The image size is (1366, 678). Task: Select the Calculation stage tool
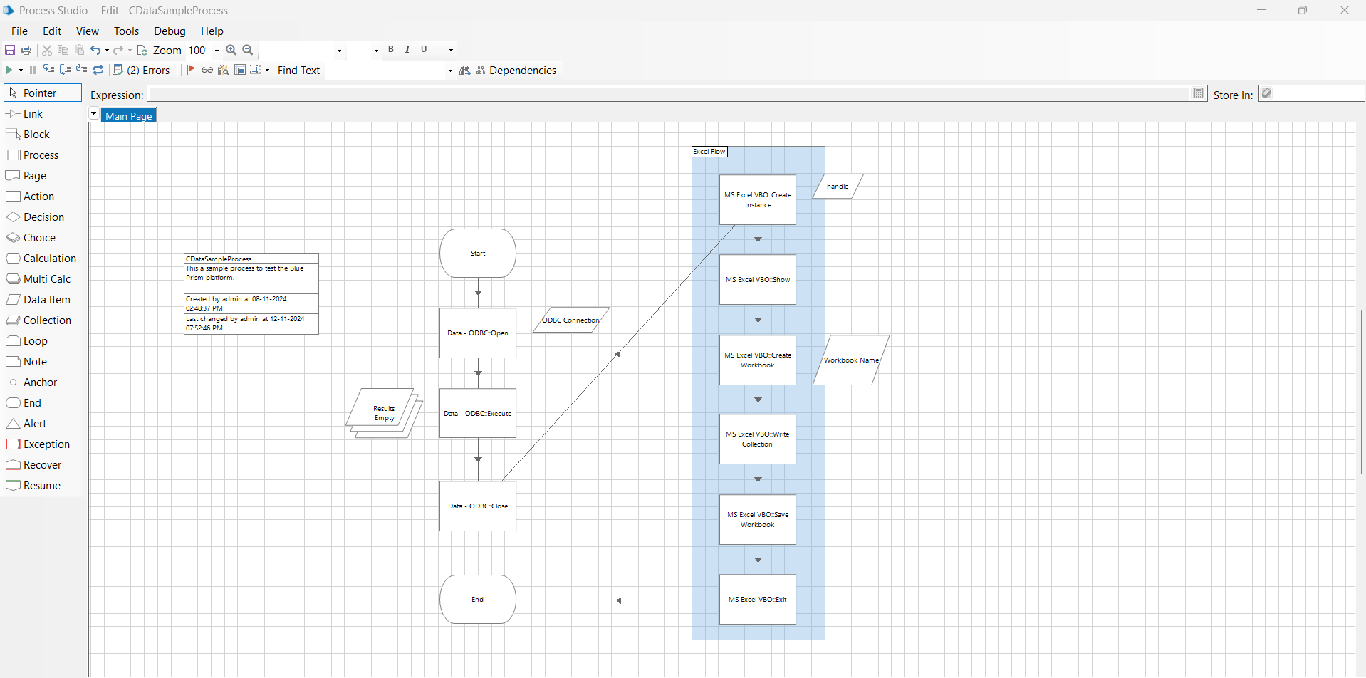(43, 259)
